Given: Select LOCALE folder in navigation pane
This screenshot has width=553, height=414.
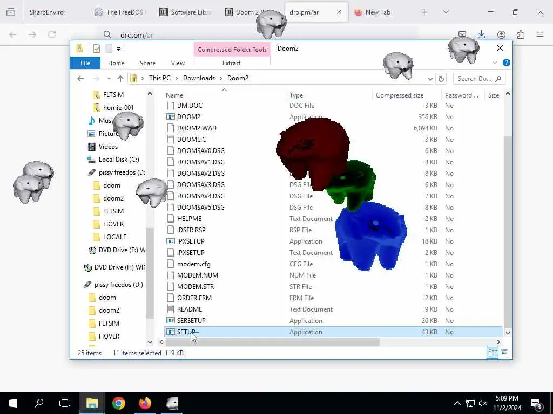Looking at the screenshot, I should click(x=114, y=237).
